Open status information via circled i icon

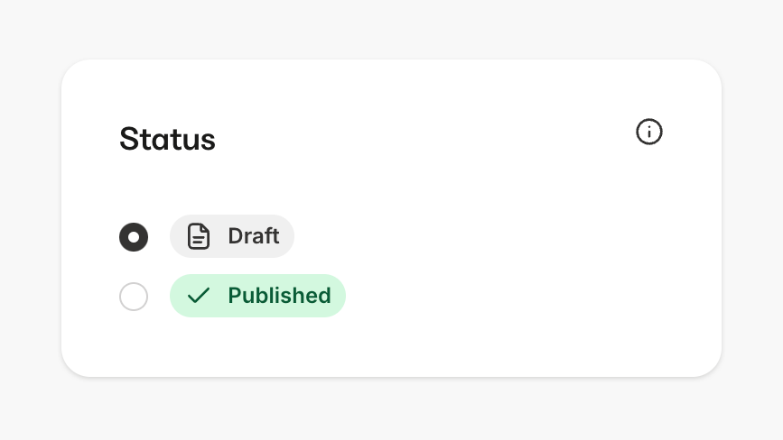coord(649,132)
